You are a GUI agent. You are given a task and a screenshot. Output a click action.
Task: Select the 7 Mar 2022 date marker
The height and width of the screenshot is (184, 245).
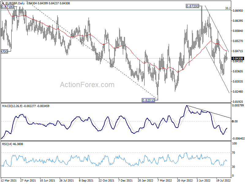point(164,180)
